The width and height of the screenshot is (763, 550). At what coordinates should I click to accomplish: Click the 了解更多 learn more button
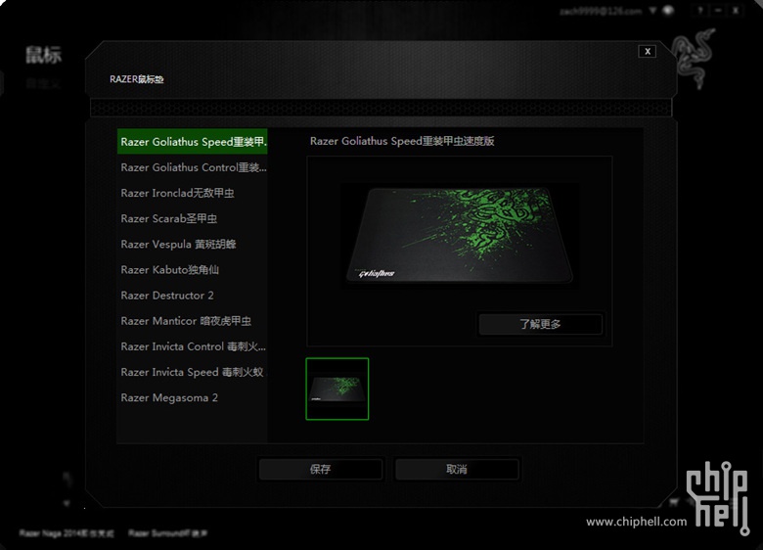click(x=540, y=324)
